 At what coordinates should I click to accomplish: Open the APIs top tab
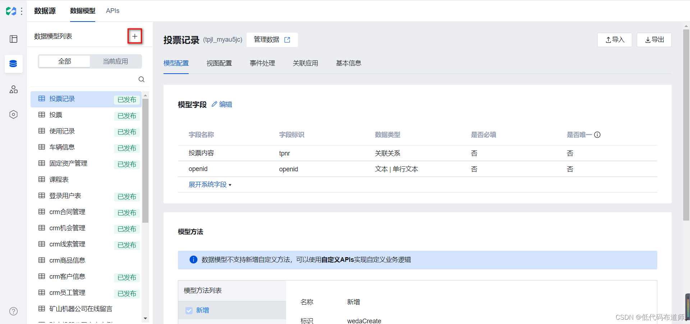click(x=112, y=11)
